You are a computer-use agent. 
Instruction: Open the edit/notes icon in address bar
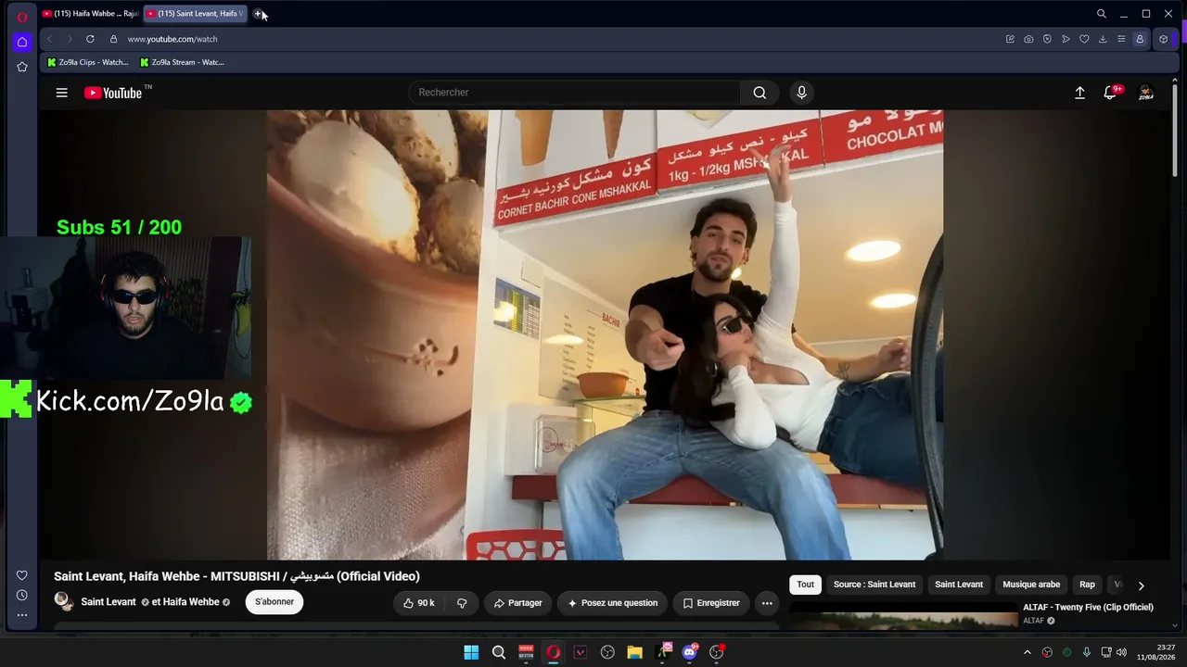[x=1010, y=39]
